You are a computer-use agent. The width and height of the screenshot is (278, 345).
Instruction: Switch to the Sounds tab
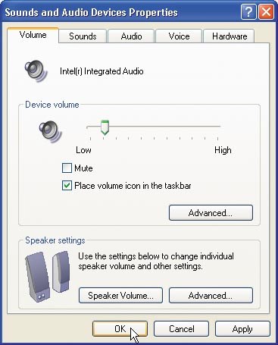click(83, 36)
